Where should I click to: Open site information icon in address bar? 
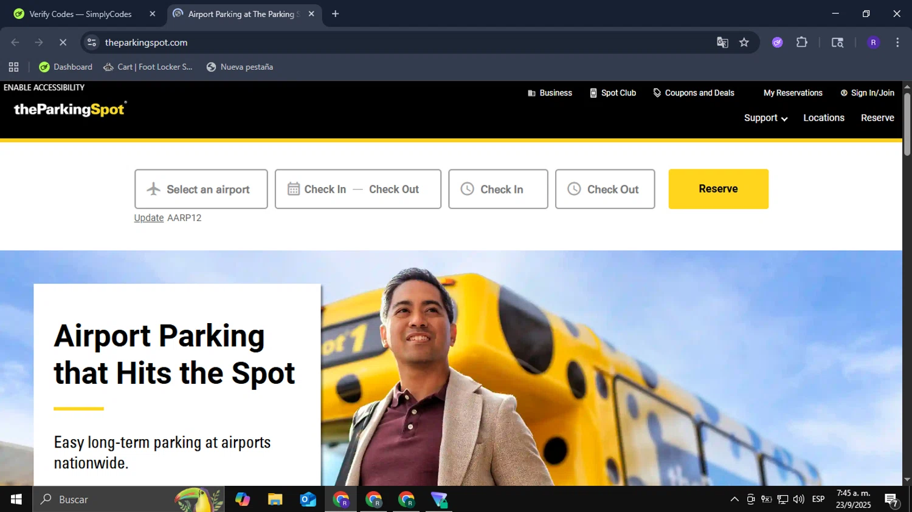pos(92,43)
